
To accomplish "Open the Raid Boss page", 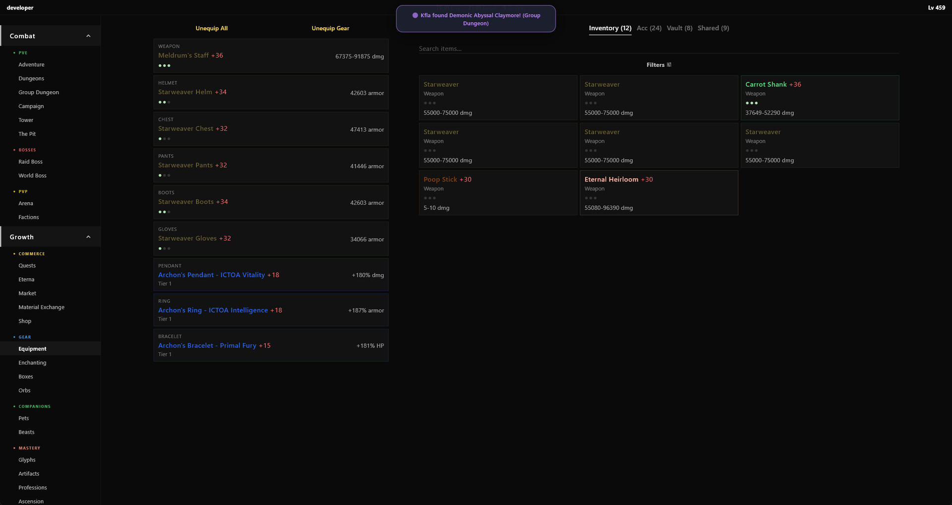I will click(30, 162).
